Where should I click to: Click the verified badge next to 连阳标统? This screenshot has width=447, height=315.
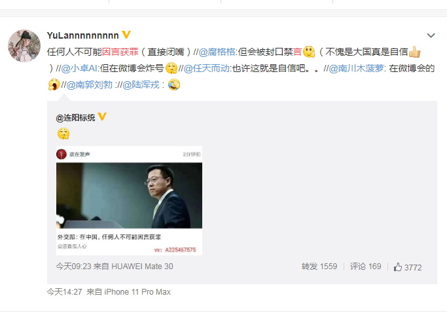point(102,117)
